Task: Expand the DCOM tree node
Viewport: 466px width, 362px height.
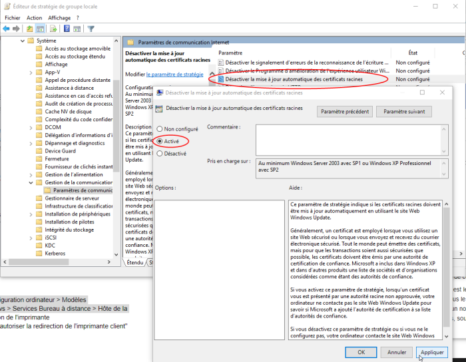Action: 31,127
